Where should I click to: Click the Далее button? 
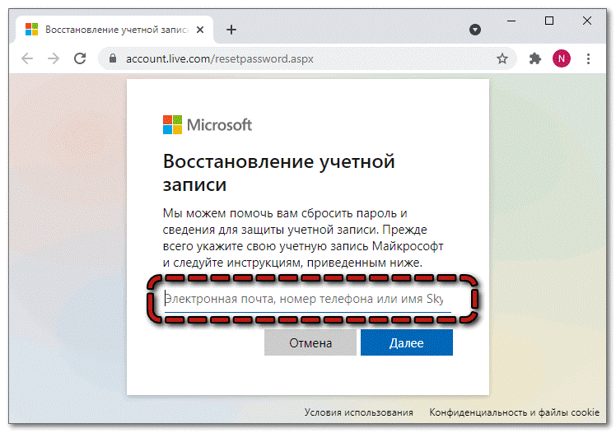coord(407,342)
